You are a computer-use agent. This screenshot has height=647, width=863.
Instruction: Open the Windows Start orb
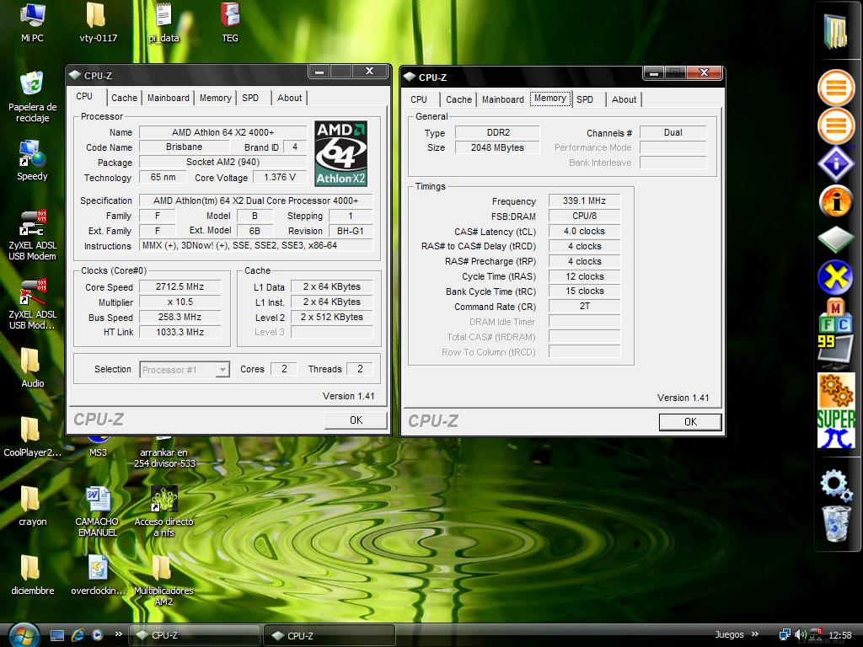23,635
